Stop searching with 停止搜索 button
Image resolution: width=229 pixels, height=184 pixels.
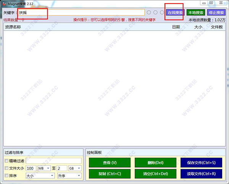[x=216, y=13]
